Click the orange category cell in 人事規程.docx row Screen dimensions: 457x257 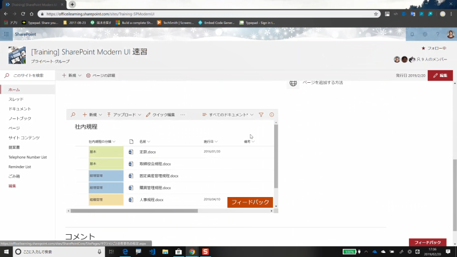point(106,199)
